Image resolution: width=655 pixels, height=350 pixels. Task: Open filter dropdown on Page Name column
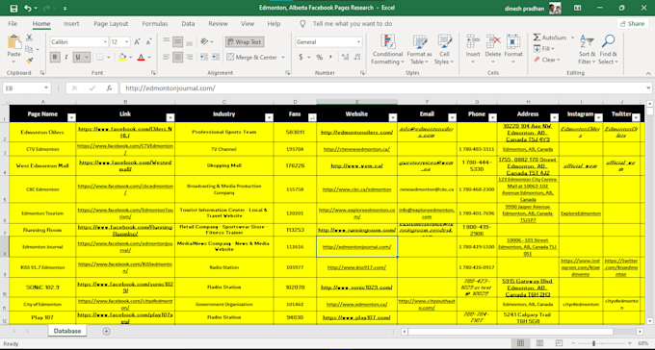click(71, 117)
